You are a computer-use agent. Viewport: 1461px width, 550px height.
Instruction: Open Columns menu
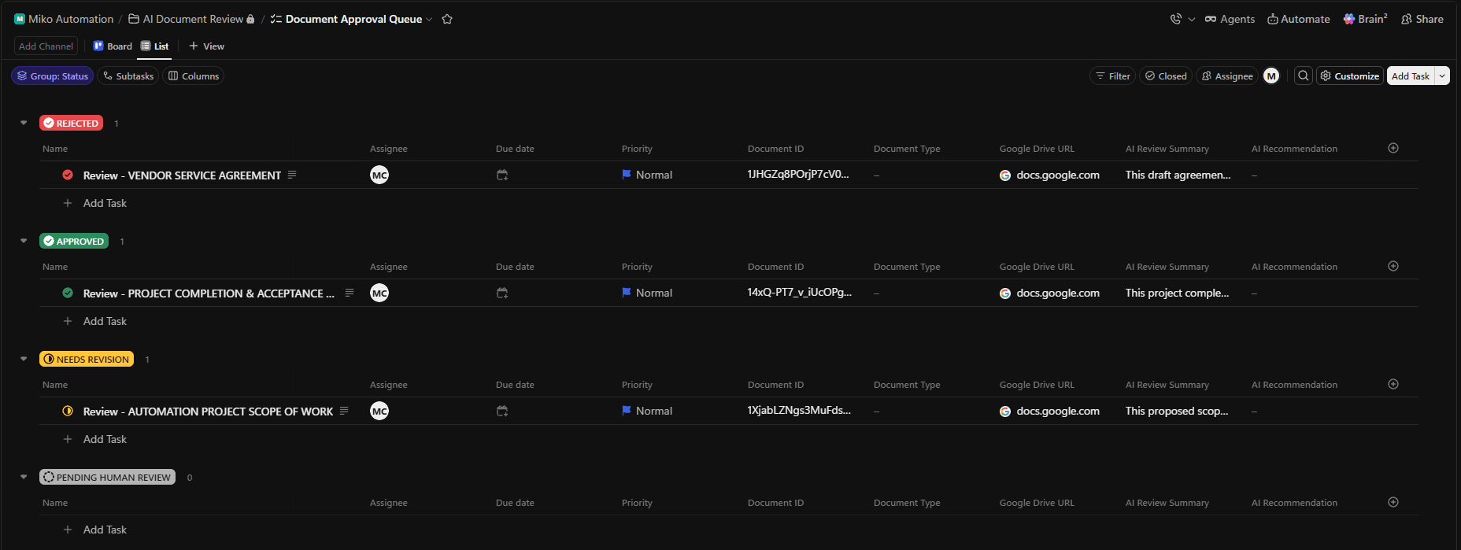click(x=194, y=76)
